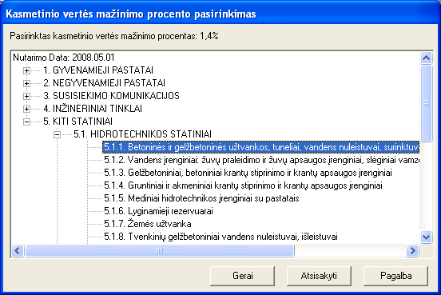Screen dimensions: 441x295
Task: Select the 4. INŽINERINIAI TINKLAI label
Action: tap(93, 109)
